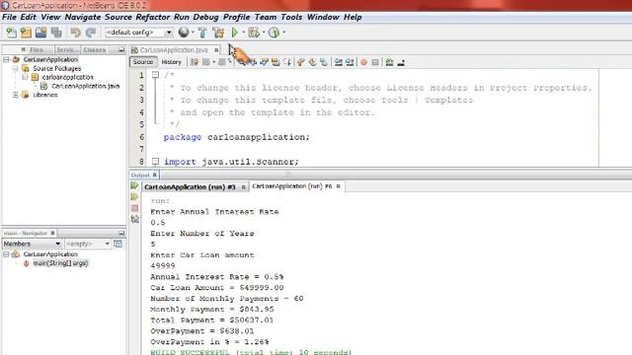Open the Window menu

click(x=323, y=17)
